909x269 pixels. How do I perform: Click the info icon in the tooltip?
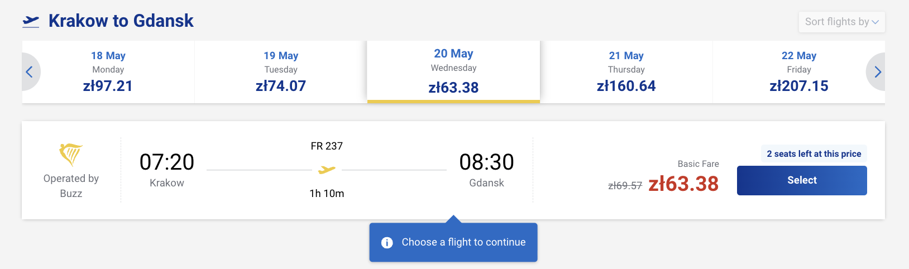point(387,243)
